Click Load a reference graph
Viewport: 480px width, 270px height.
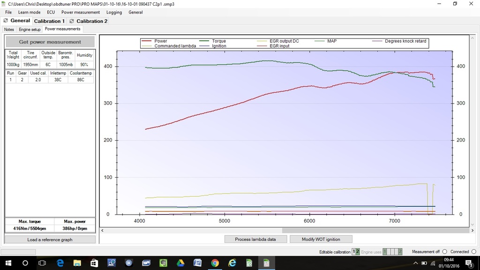tap(49, 240)
